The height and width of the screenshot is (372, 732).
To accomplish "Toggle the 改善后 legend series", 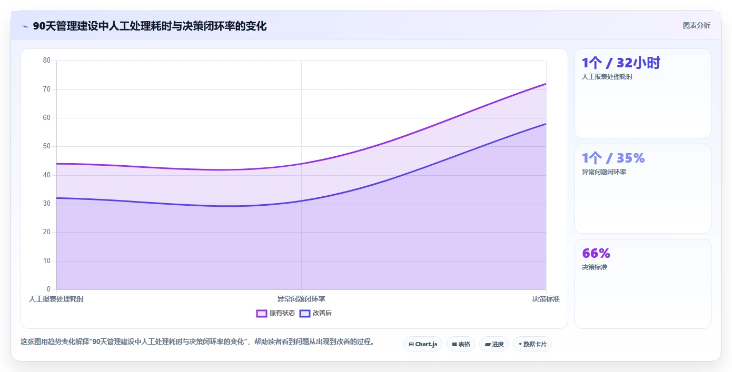I will click(x=315, y=313).
